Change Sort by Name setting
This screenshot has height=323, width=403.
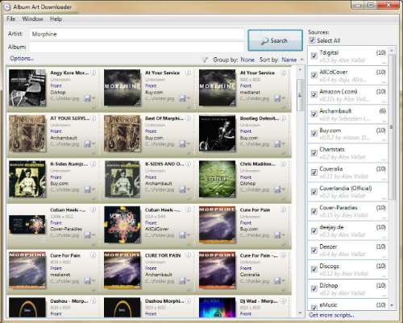coord(289,60)
